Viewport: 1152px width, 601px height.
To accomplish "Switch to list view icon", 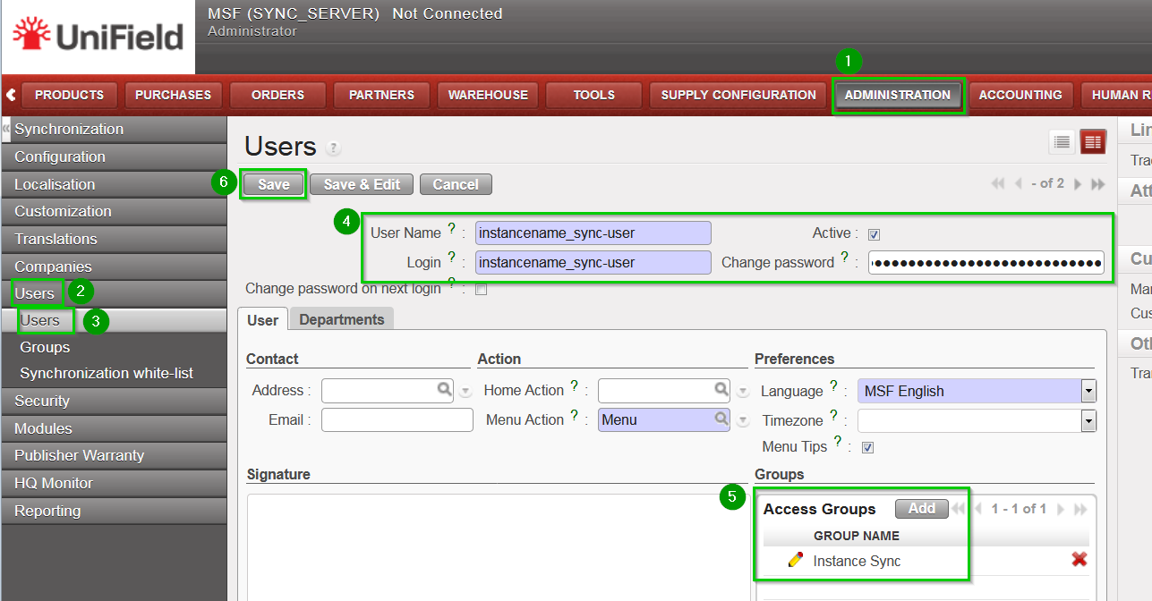I will [x=1062, y=141].
